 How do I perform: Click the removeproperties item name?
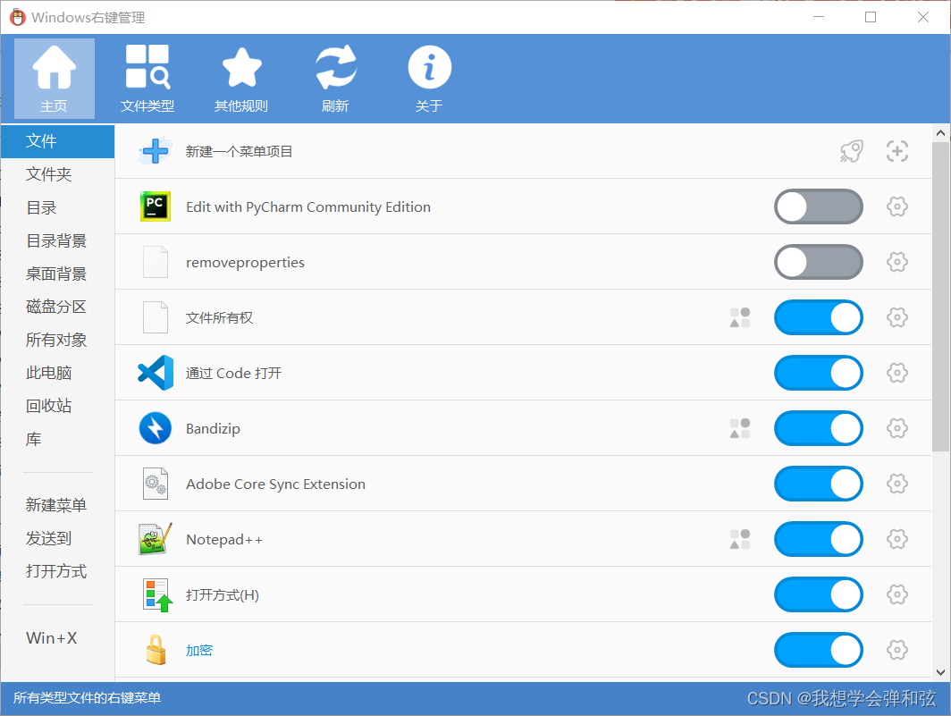[x=245, y=263]
